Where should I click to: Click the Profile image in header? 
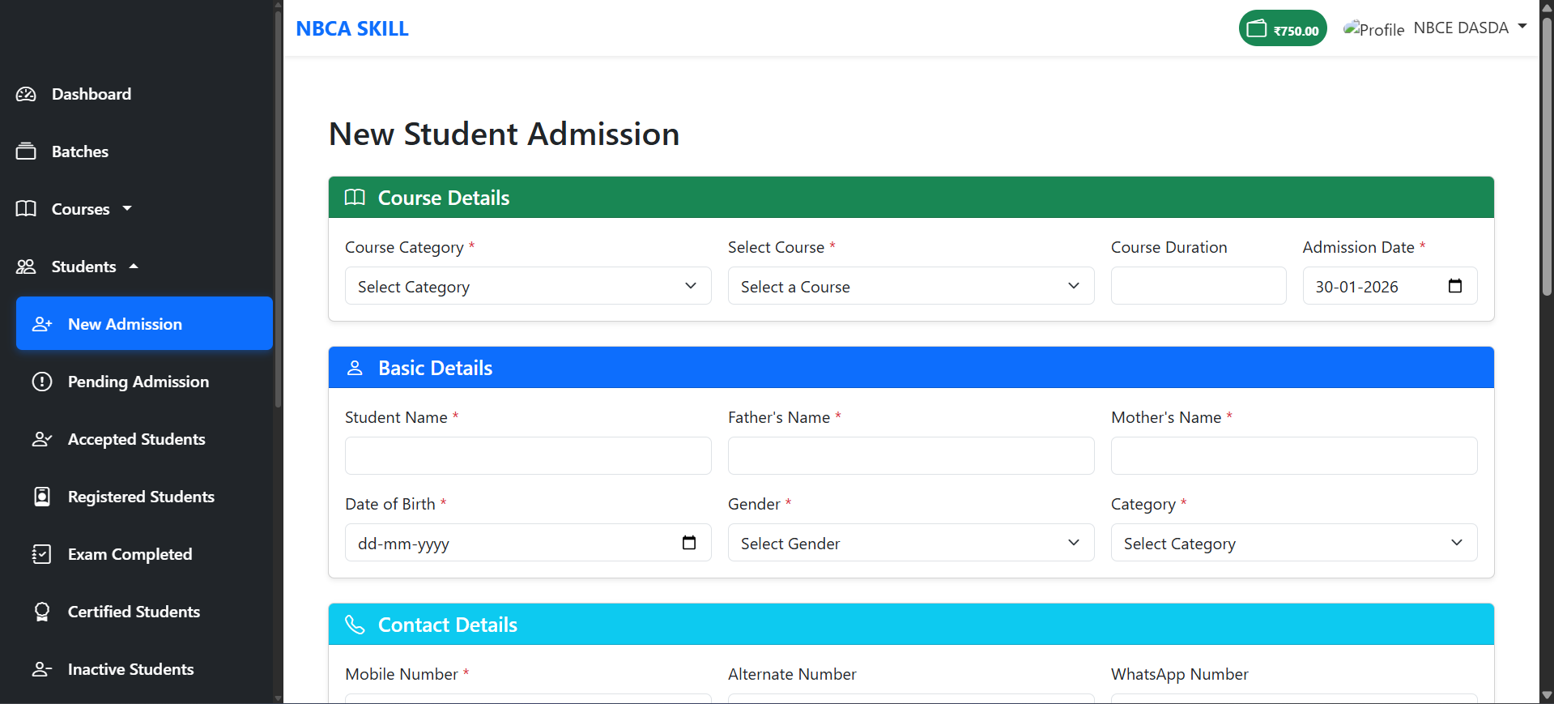pos(1373,28)
